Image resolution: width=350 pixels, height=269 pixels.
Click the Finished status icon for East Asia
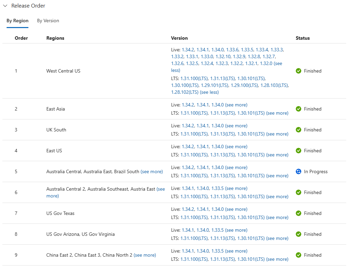[x=299, y=109]
